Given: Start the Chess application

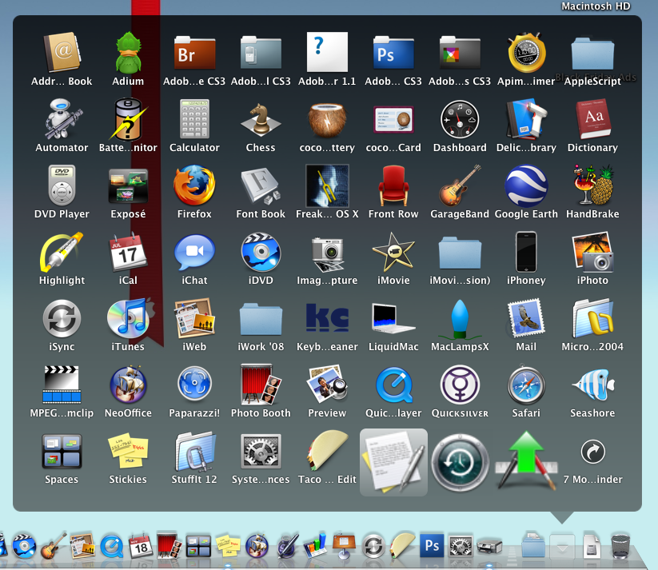Looking at the screenshot, I should (x=261, y=120).
